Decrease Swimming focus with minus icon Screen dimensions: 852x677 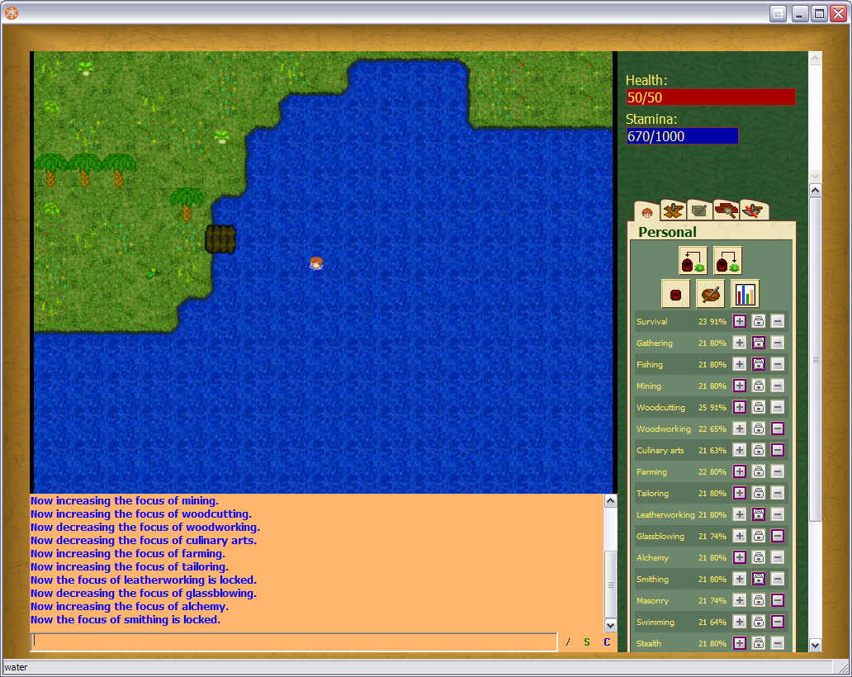coord(778,622)
